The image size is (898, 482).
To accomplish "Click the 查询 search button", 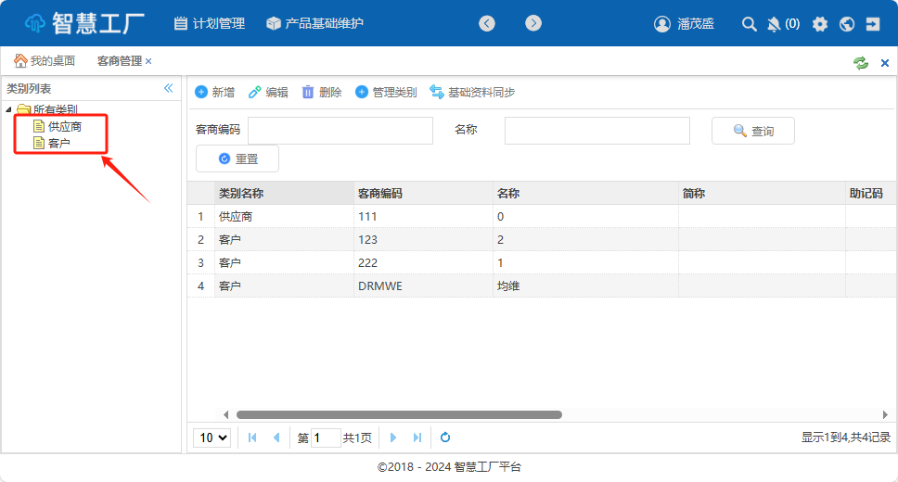I will tap(752, 132).
